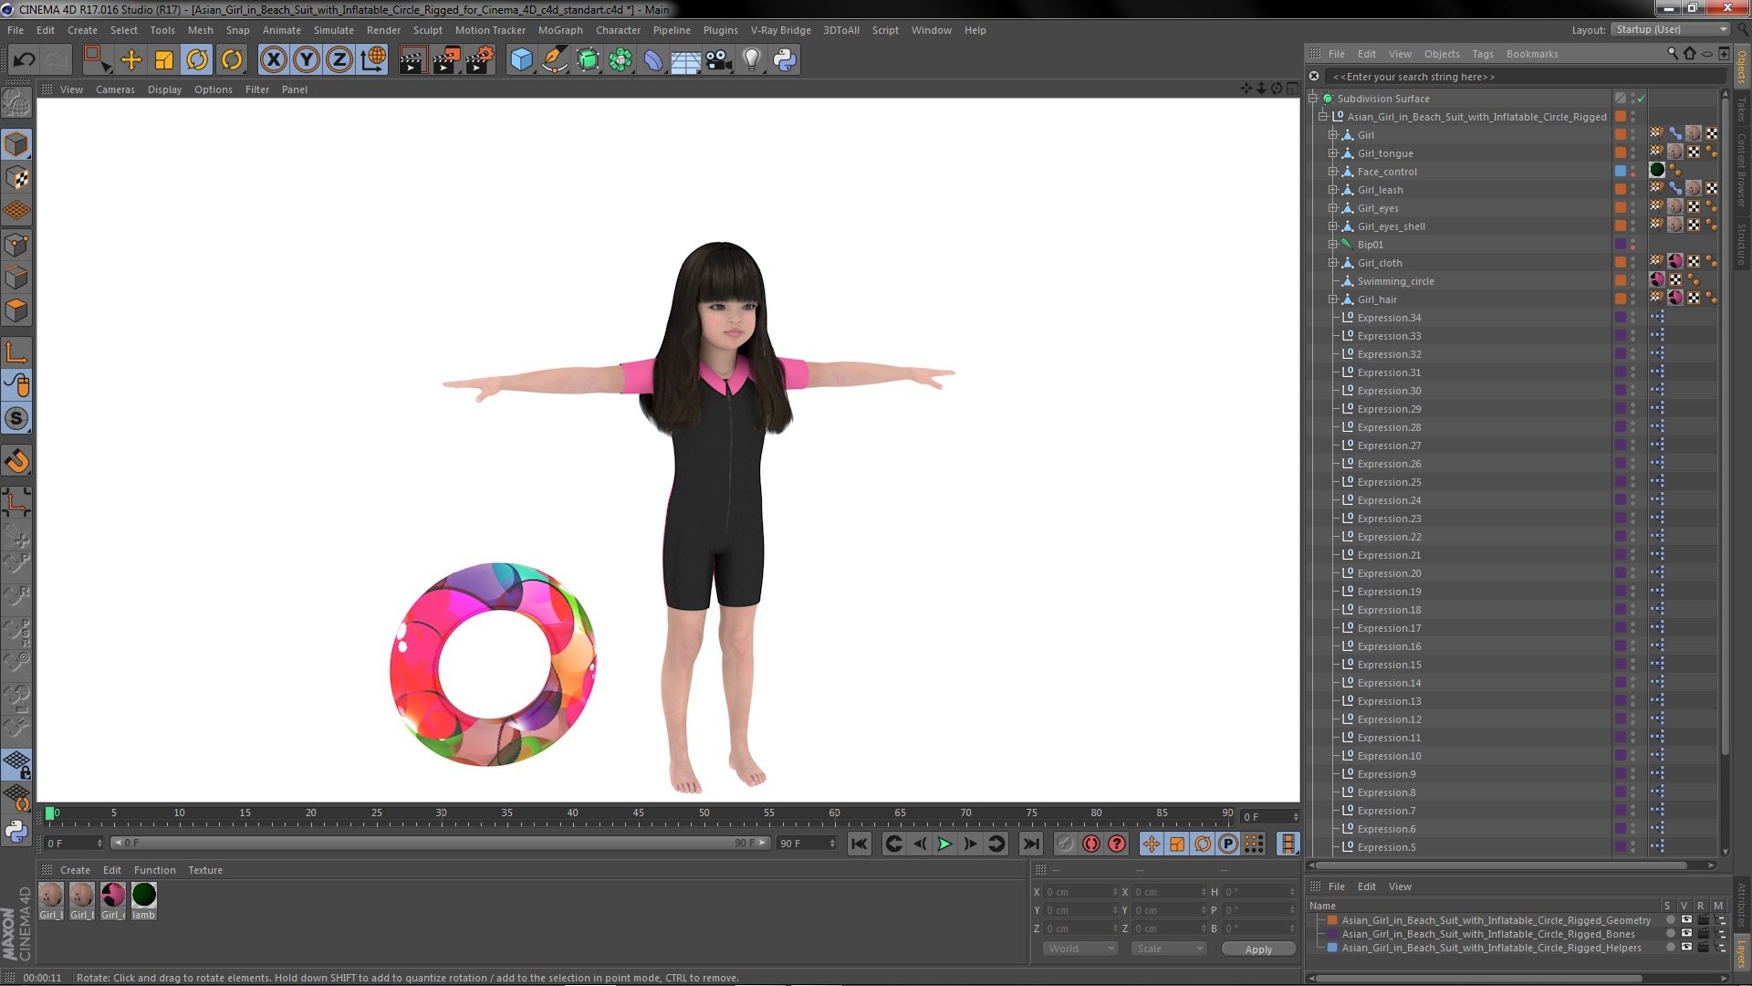Open Object Manager Tags menu

coord(1483,54)
